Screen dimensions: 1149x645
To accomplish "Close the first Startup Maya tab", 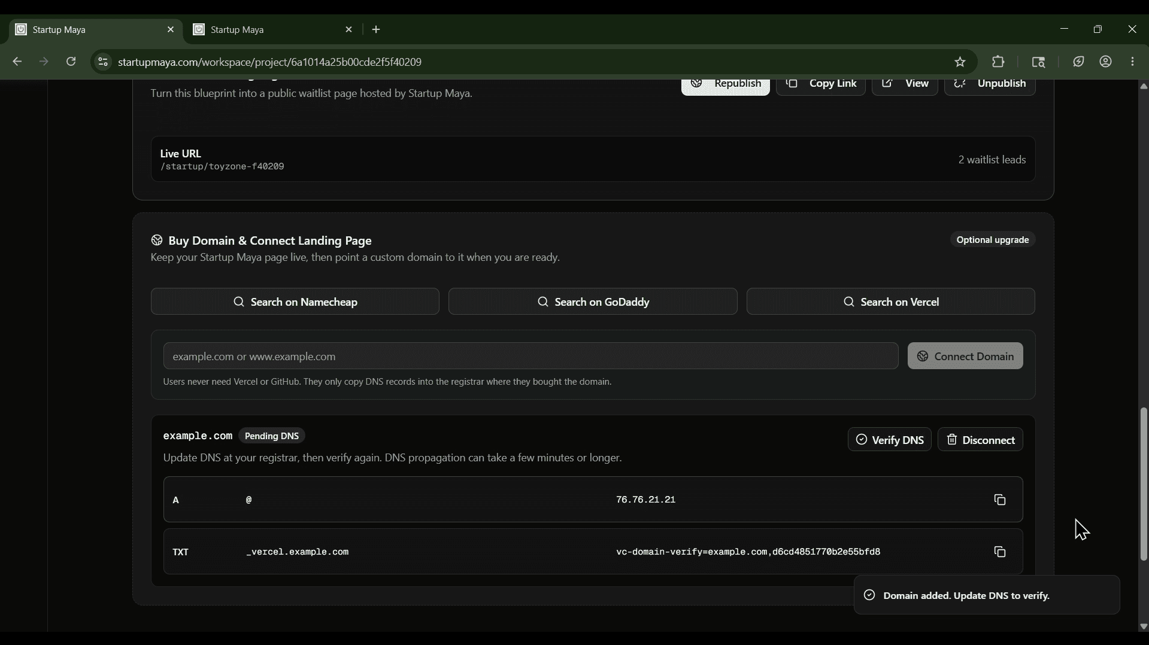I will [x=171, y=29].
